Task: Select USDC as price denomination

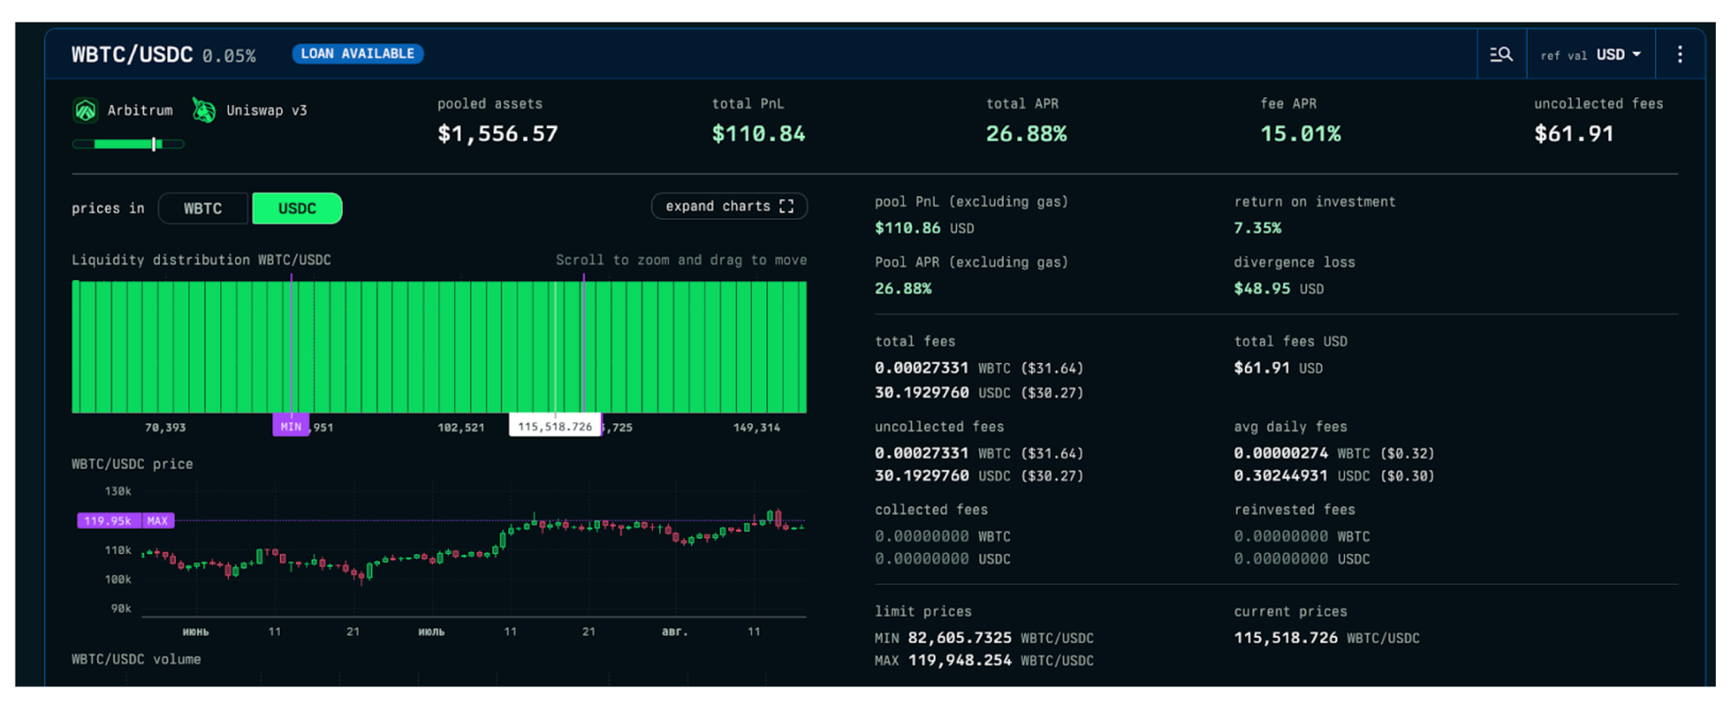Action: pyautogui.click(x=297, y=209)
